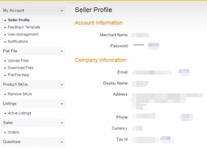207x148 pixels.
Task: Toggle the Sales section arrow
Action: pyautogui.click(x=62, y=123)
